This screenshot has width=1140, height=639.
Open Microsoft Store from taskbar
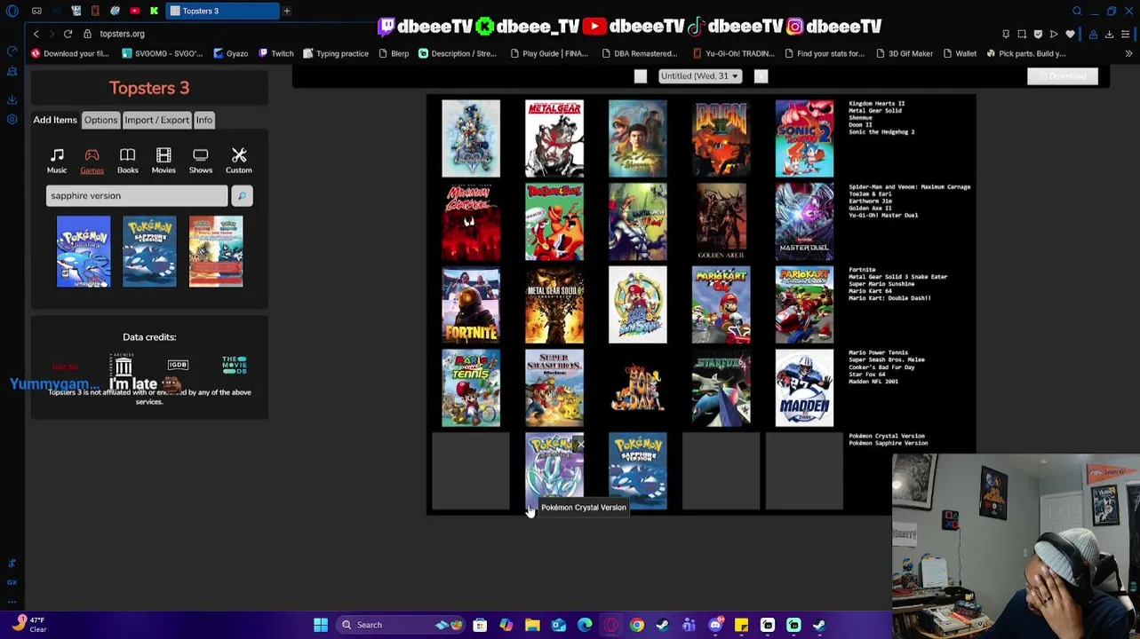click(480, 625)
